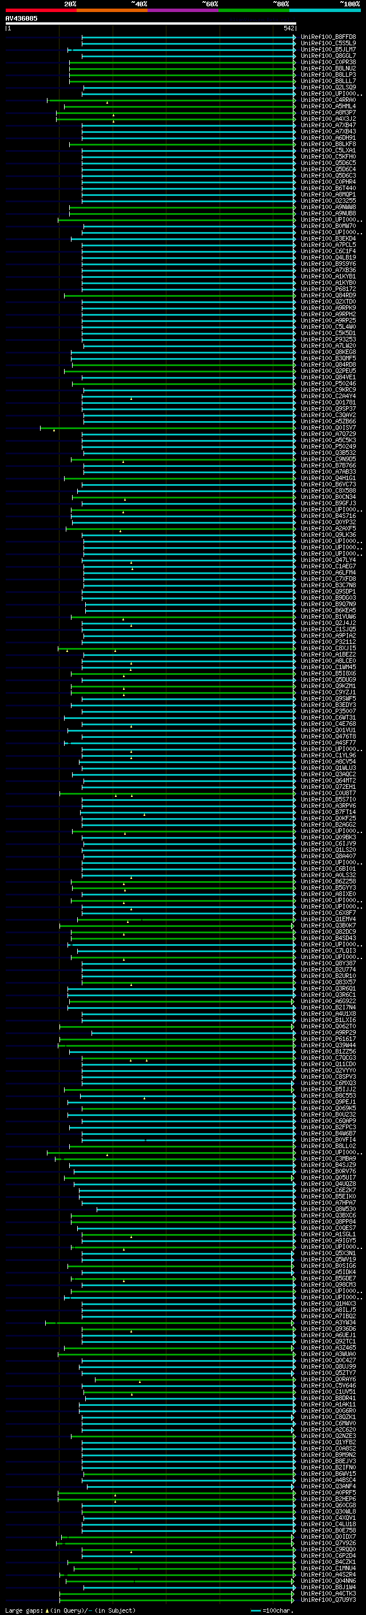Viewport: 366px width, 1615px height.
Task: Select the UniRef100_A0PRF5 label
Action: pos(328,1492)
